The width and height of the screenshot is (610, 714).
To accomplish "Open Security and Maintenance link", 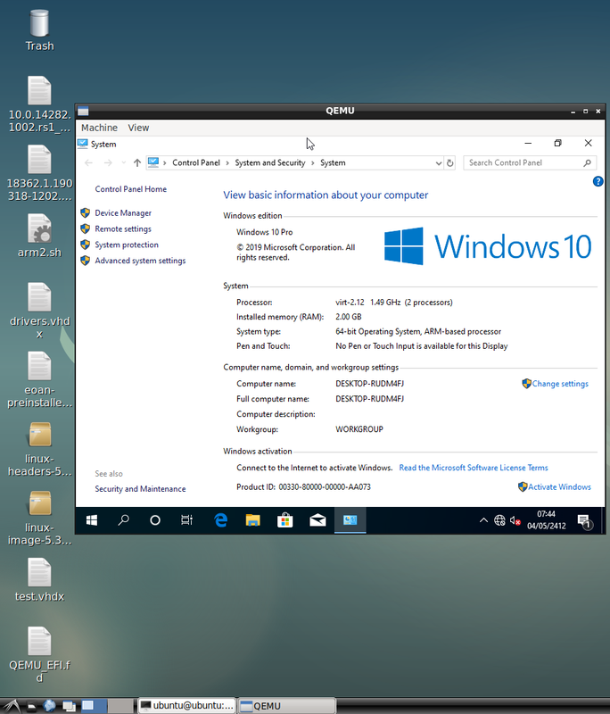I will [140, 488].
